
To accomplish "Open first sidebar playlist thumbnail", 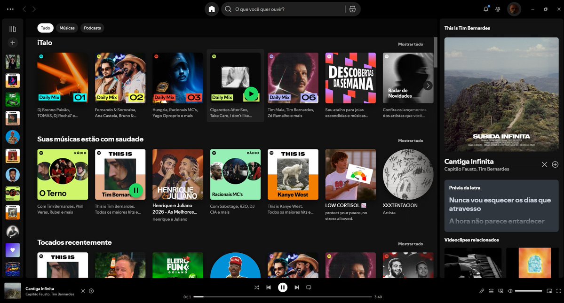I will pyautogui.click(x=13, y=62).
